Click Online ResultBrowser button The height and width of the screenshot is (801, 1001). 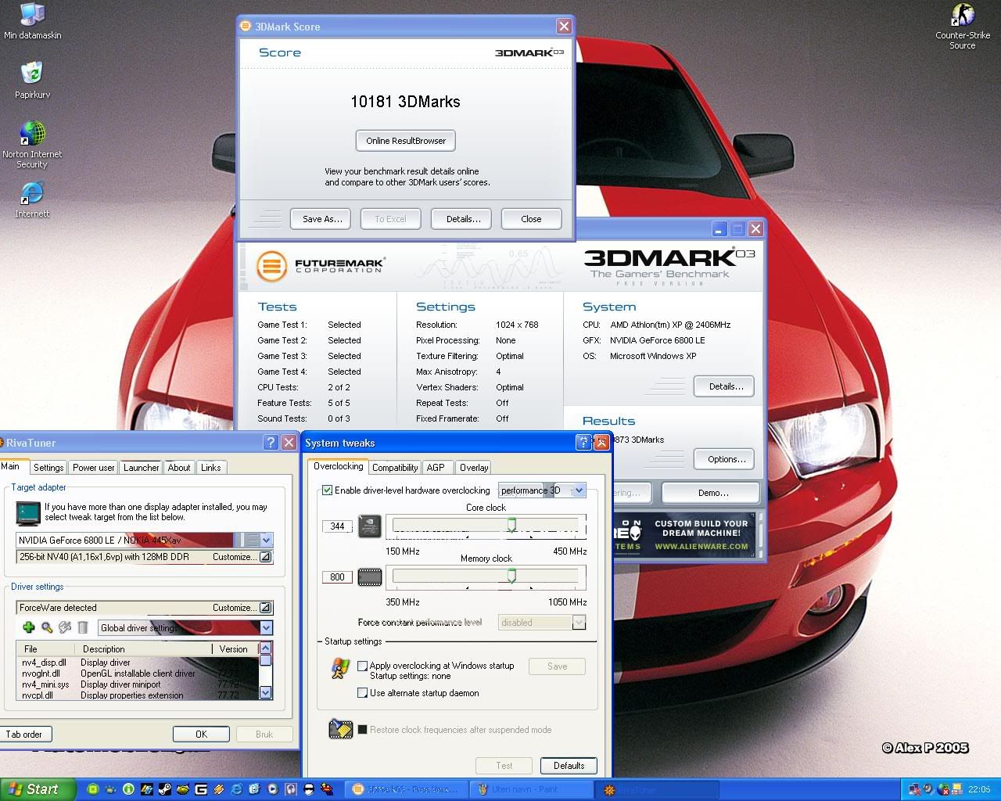pyautogui.click(x=406, y=141)
